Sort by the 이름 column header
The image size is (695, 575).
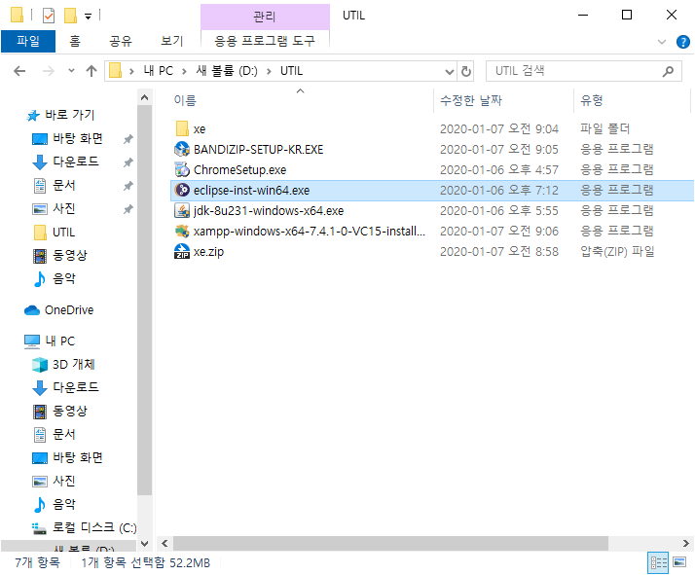(x=302, y=100)
